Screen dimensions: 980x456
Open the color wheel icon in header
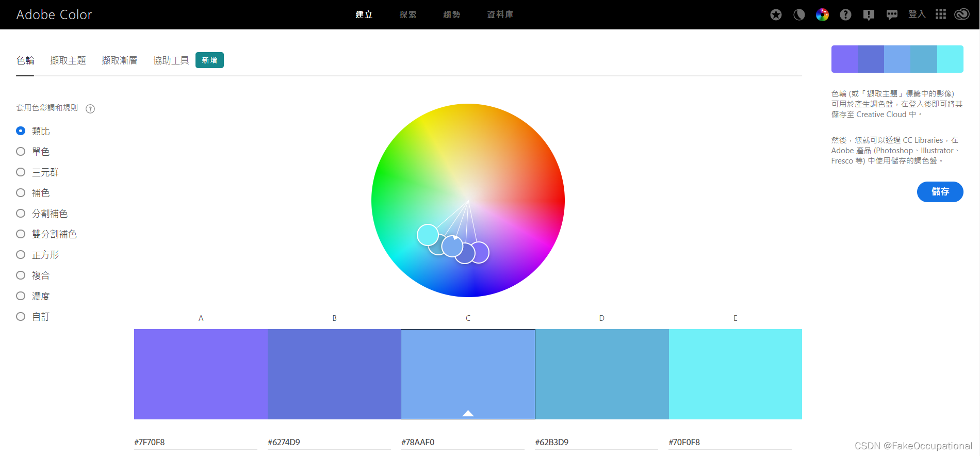tap(822, 14)
